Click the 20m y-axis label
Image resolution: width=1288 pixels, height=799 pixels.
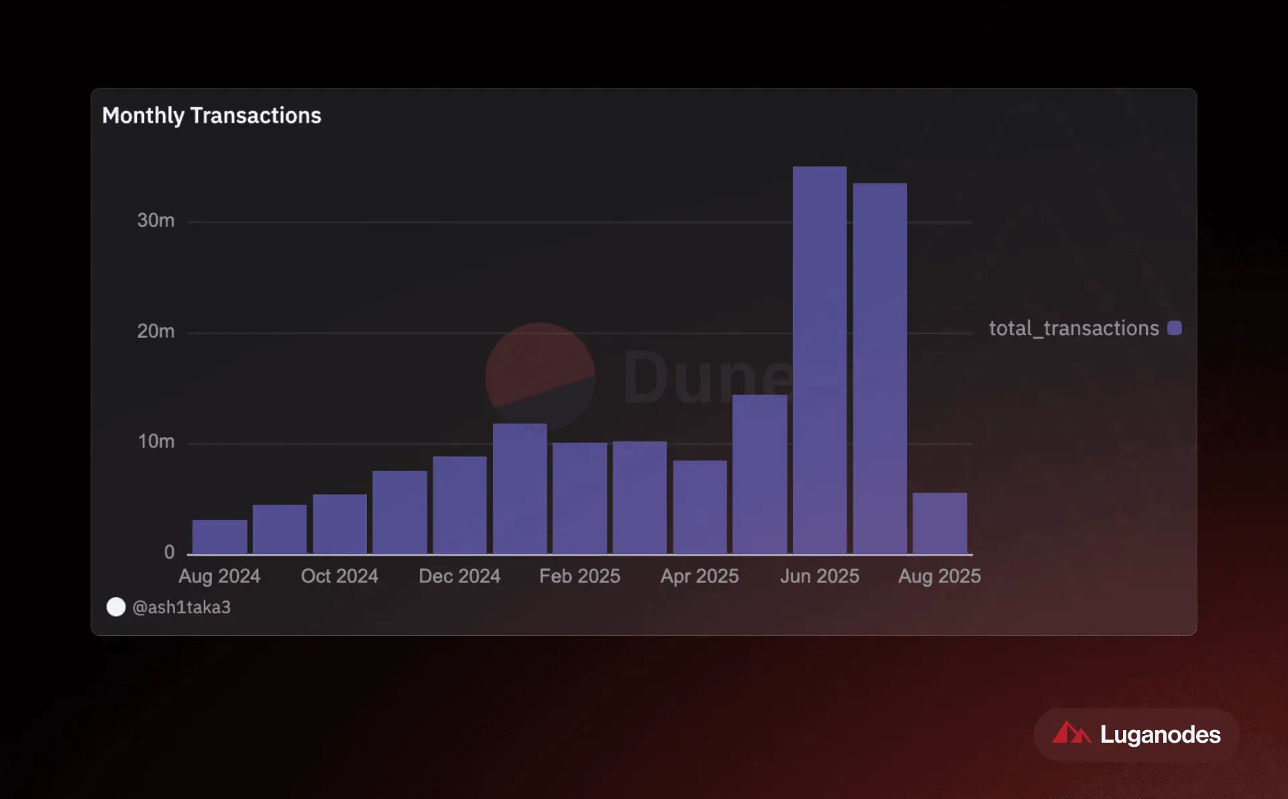point(156,331)
